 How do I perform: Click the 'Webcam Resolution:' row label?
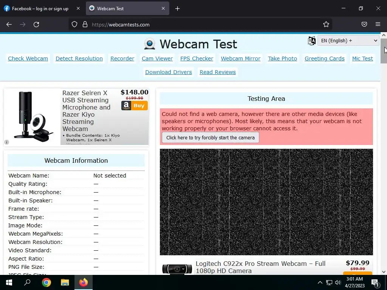[x=35, y=242]
